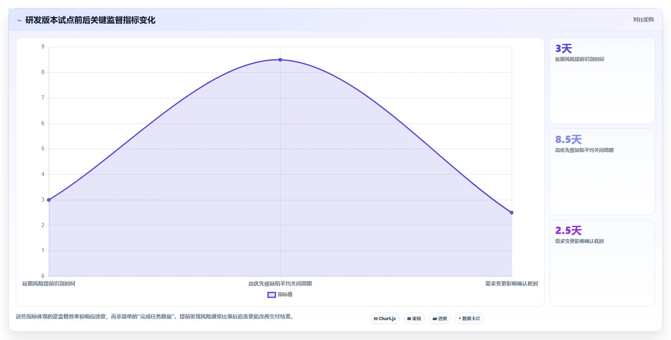The image size is (671, 340).
Task: Click the data point at value 3
Action: coord(49,200)
